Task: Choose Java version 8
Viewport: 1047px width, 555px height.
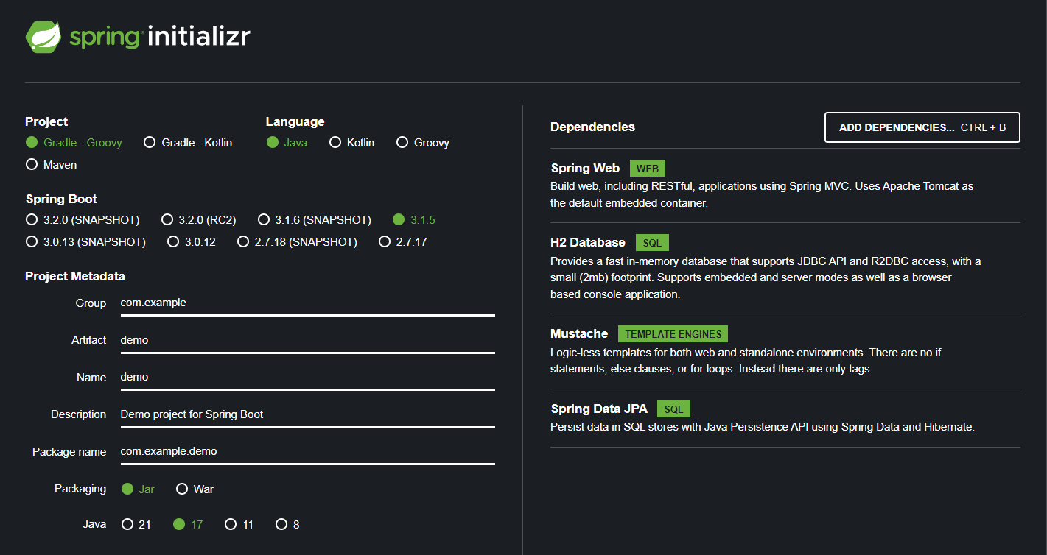Action: coord(288,525)
